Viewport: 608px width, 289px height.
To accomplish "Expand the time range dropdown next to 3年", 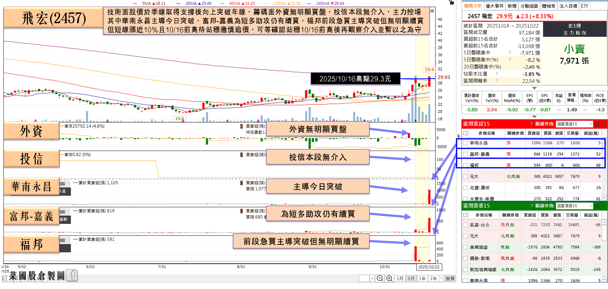I will 442,278.
